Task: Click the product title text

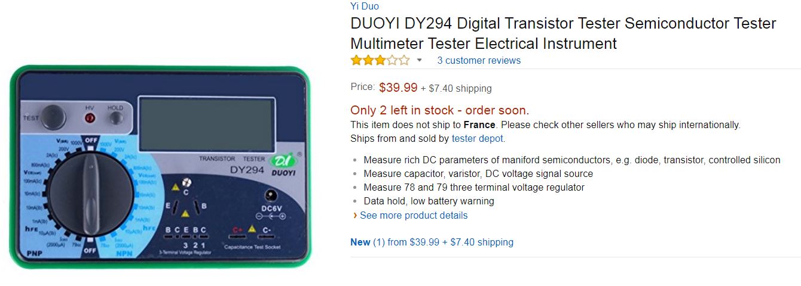Action: pyautogui.click(x=563, y=33)
